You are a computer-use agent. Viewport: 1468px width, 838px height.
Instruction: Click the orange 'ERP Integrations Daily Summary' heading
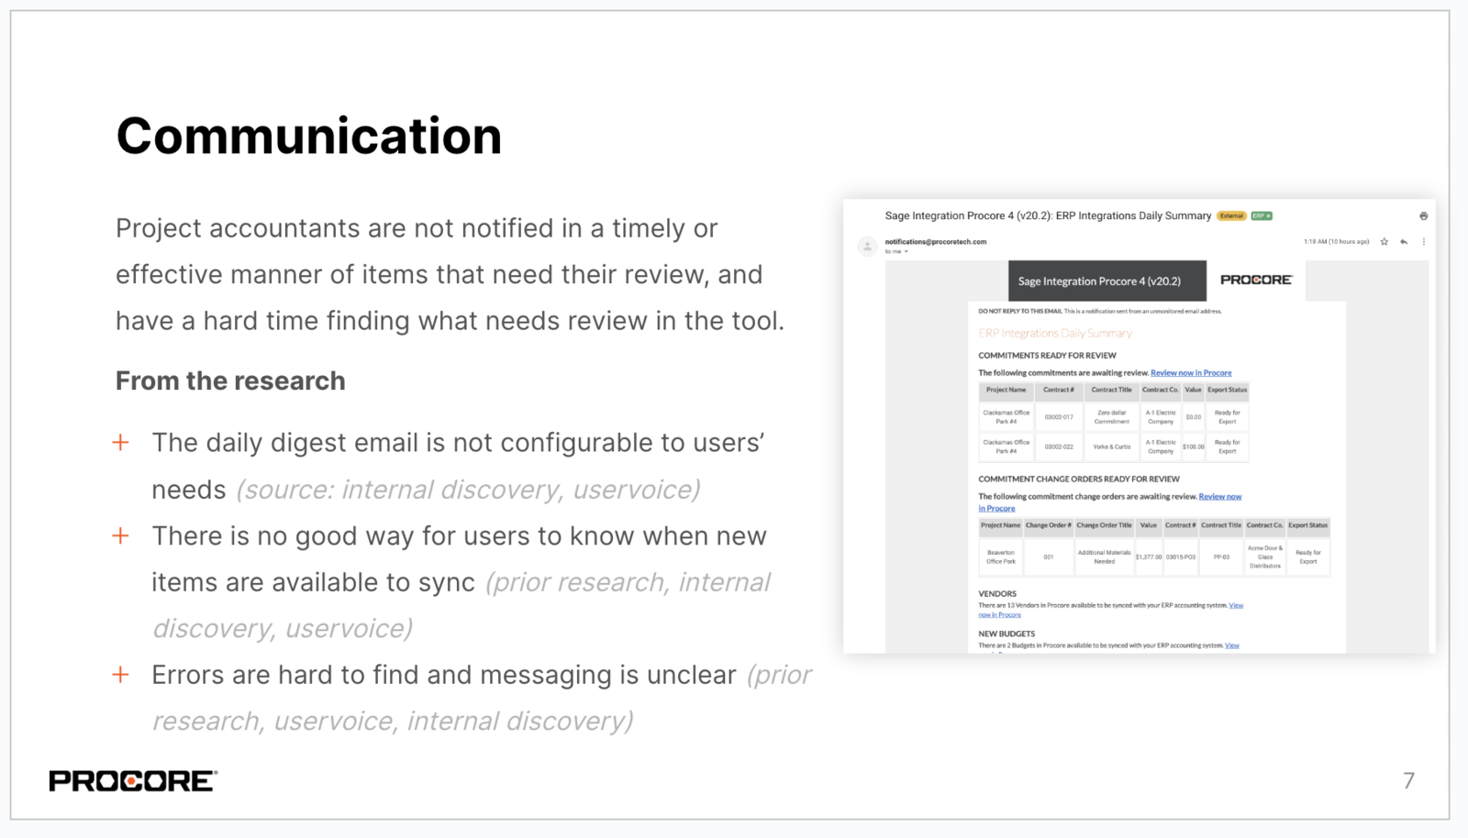(1055, 334)
